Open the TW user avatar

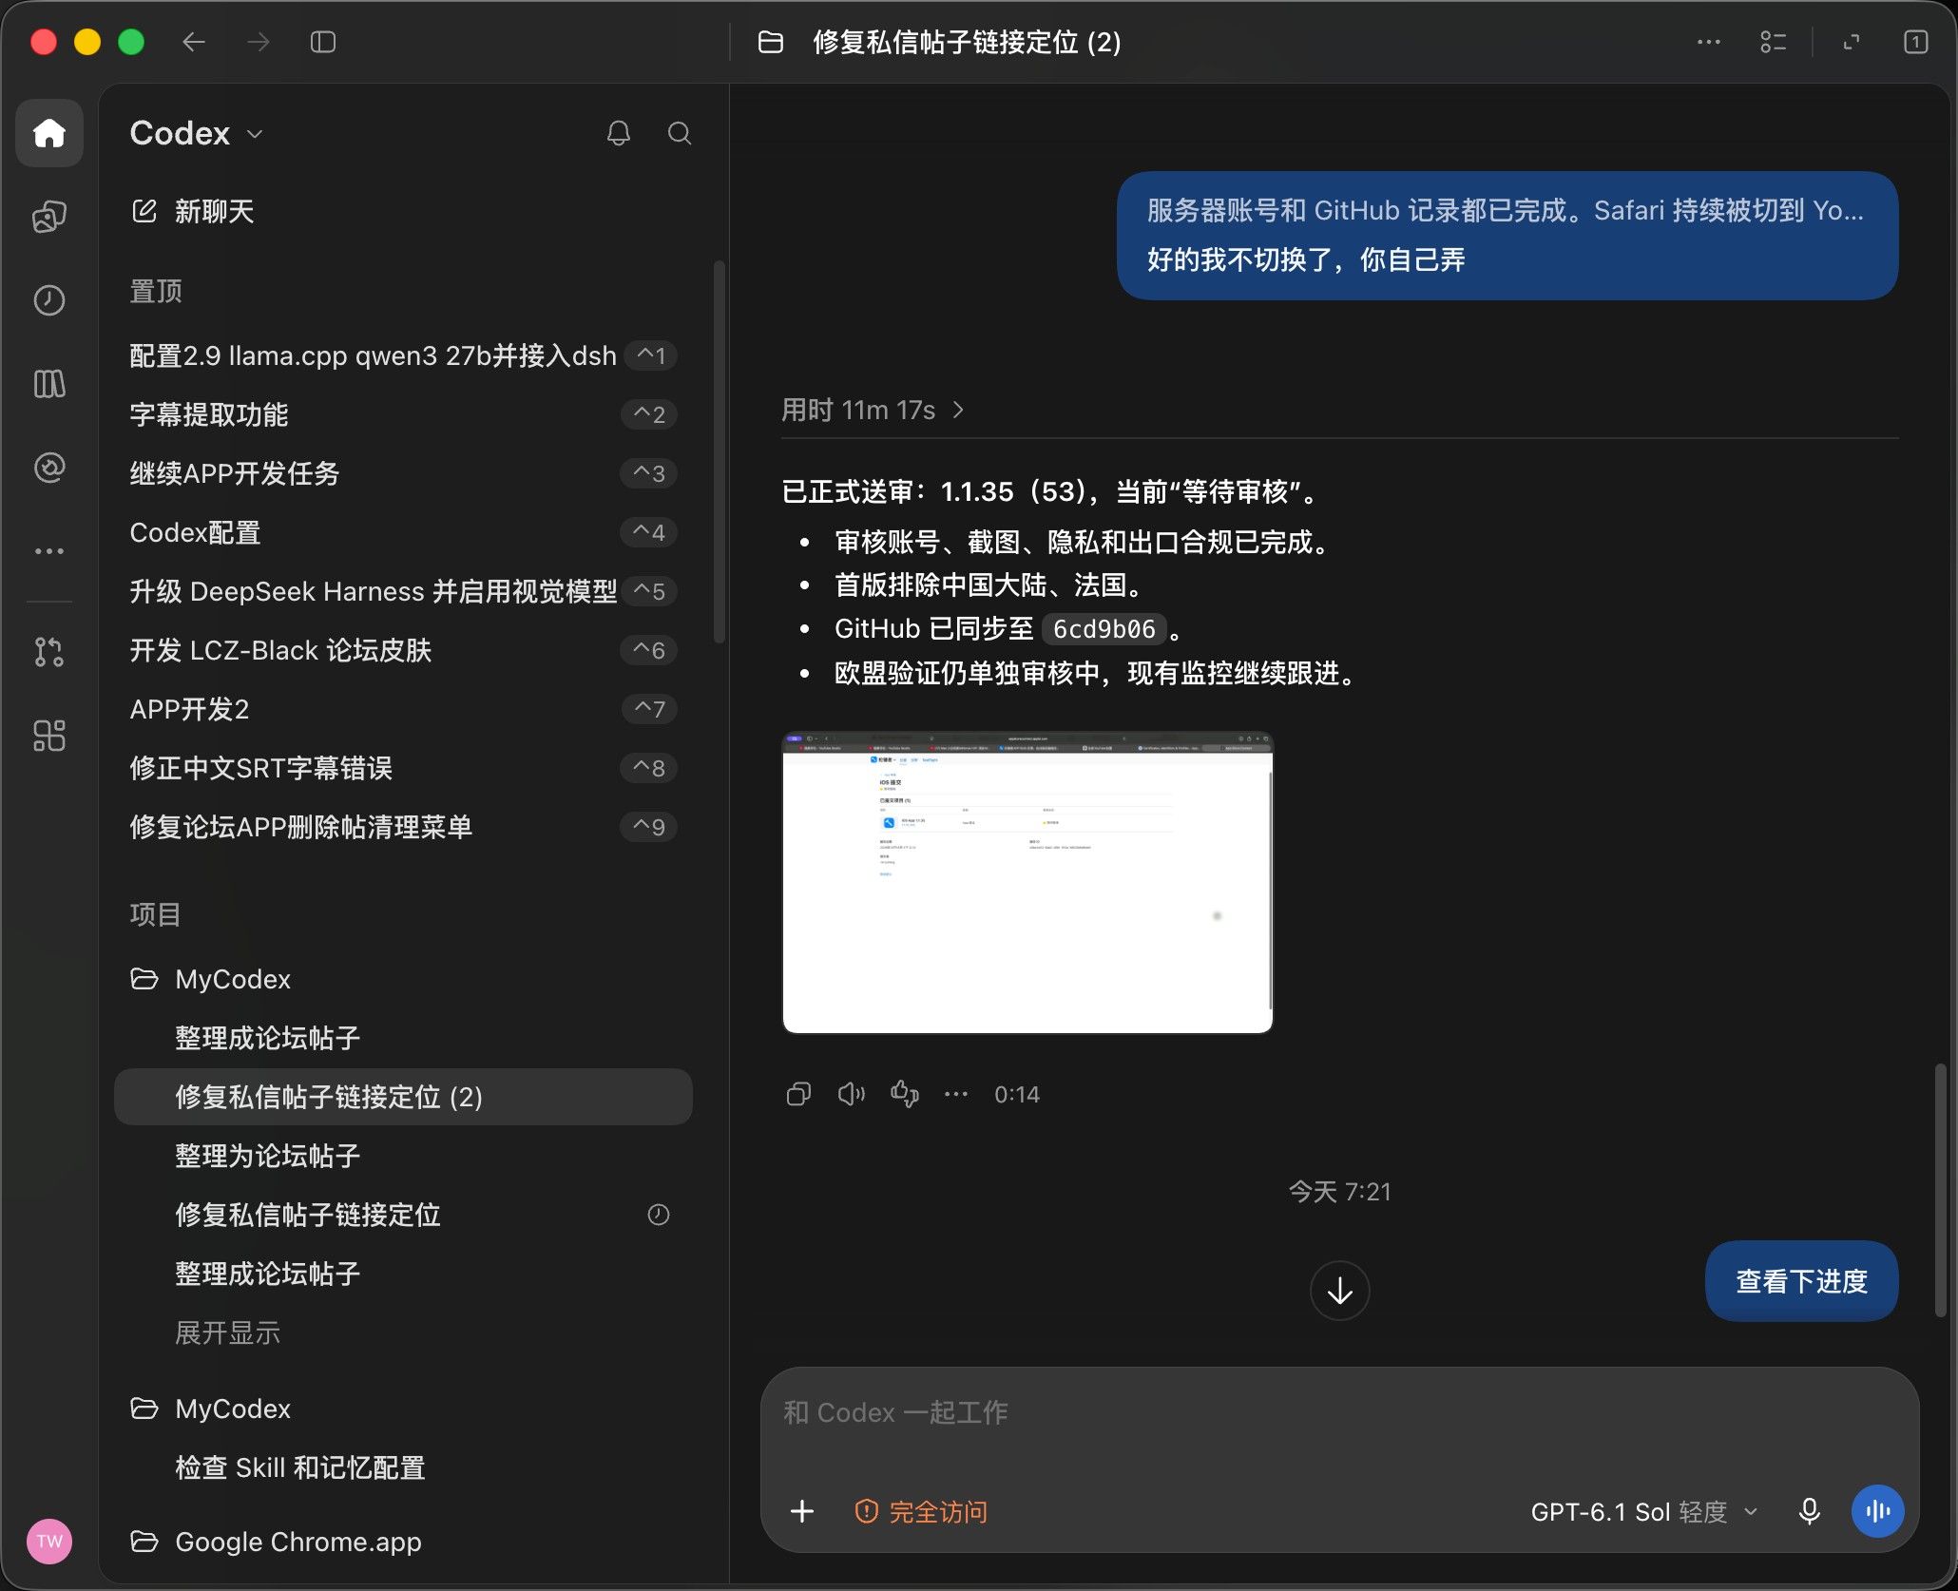coord(49,1542)
